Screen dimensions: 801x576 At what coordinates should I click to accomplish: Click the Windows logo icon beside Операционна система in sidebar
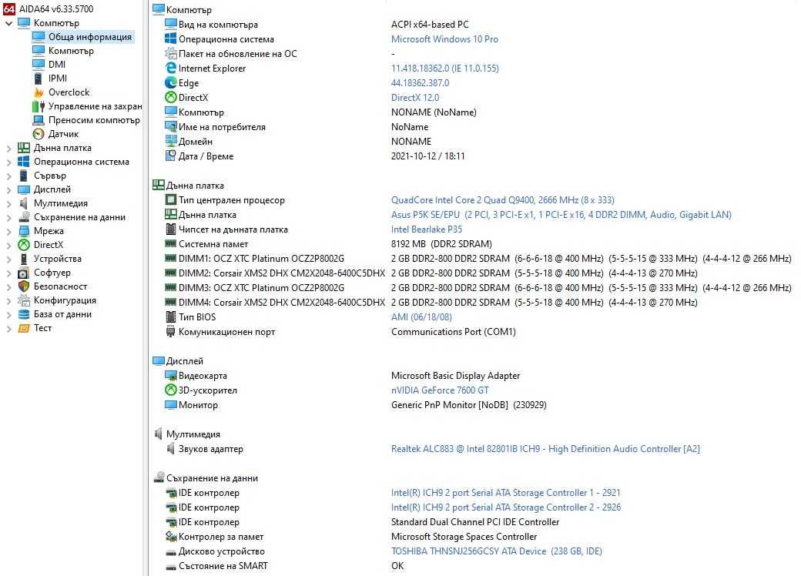[24, 162]
